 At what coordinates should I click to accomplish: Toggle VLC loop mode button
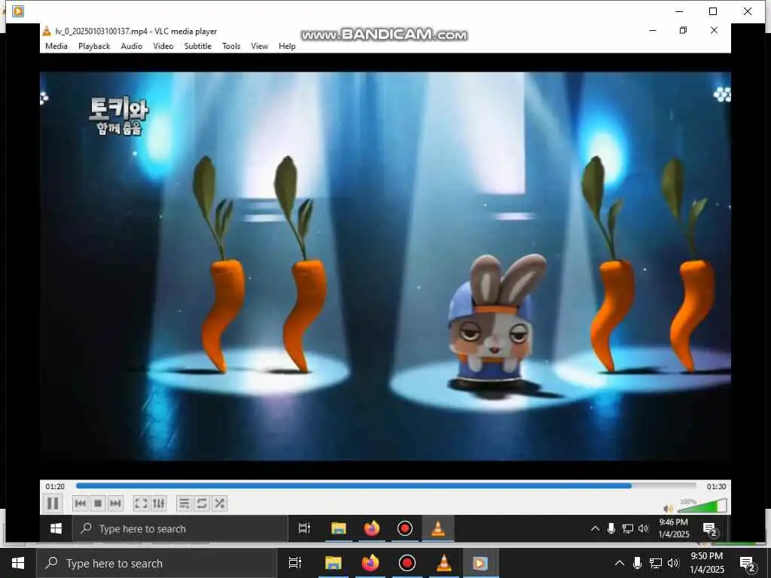pos(202,503)
